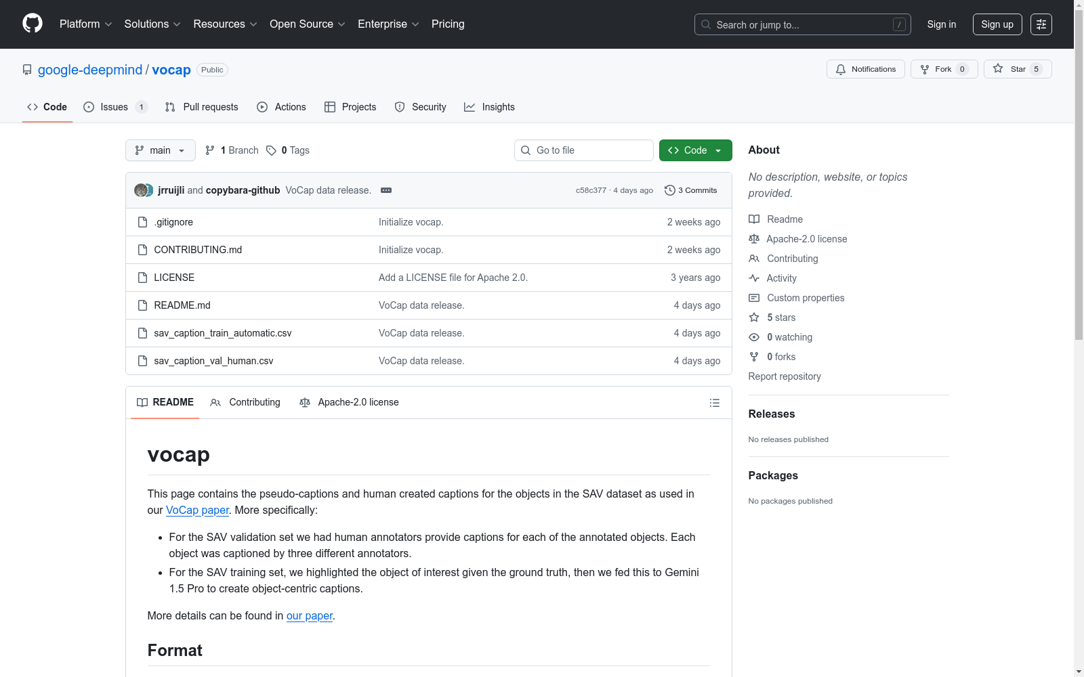Click the eye icon beside 0 watching
The image size is (1084, 677).
754,337
